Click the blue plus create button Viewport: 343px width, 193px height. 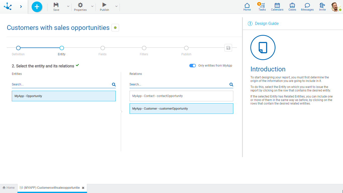point(37,7)
